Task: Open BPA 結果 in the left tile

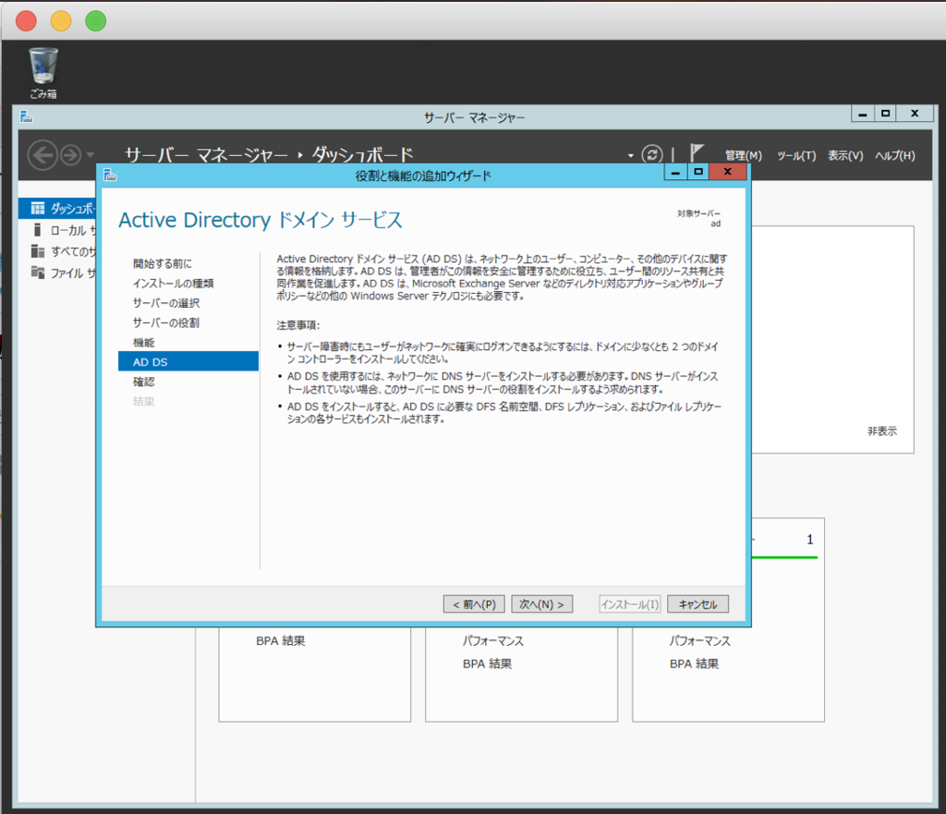Action: pos(281,641)
